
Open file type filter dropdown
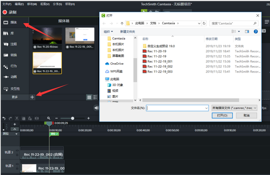tap(234, 108)
